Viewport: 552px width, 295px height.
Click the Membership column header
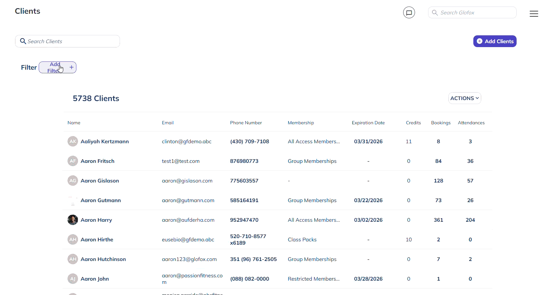[x=301, y=123]
